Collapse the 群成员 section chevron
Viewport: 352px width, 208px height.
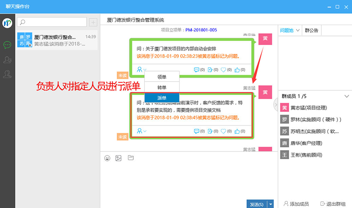[347, 96]
